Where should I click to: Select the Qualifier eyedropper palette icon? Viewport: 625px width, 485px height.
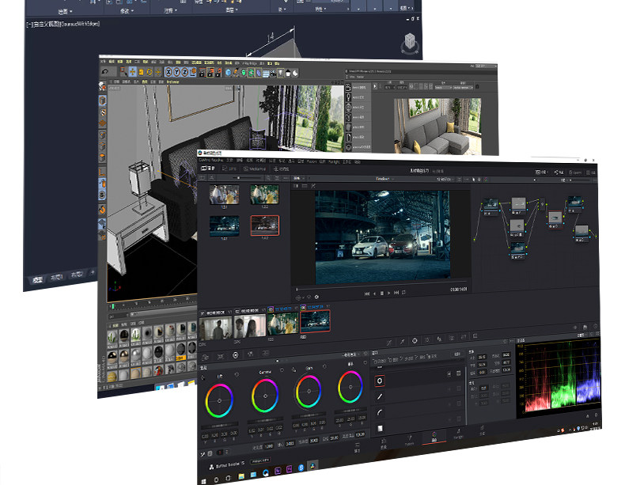coord(402,341)
